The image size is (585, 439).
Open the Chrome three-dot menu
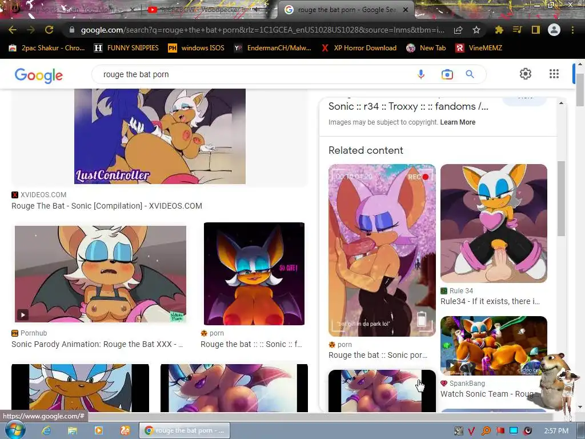click(x=572, y=30)
